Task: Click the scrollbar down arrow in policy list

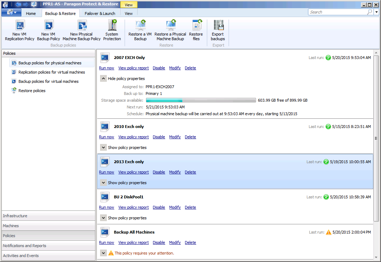Action: 376,257
